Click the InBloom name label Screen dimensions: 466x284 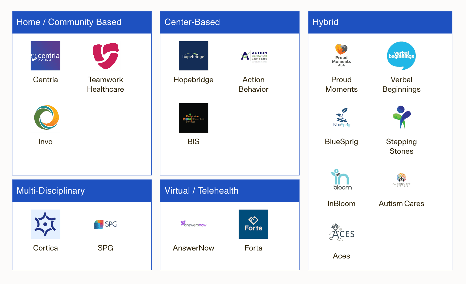tap(342, 203)
